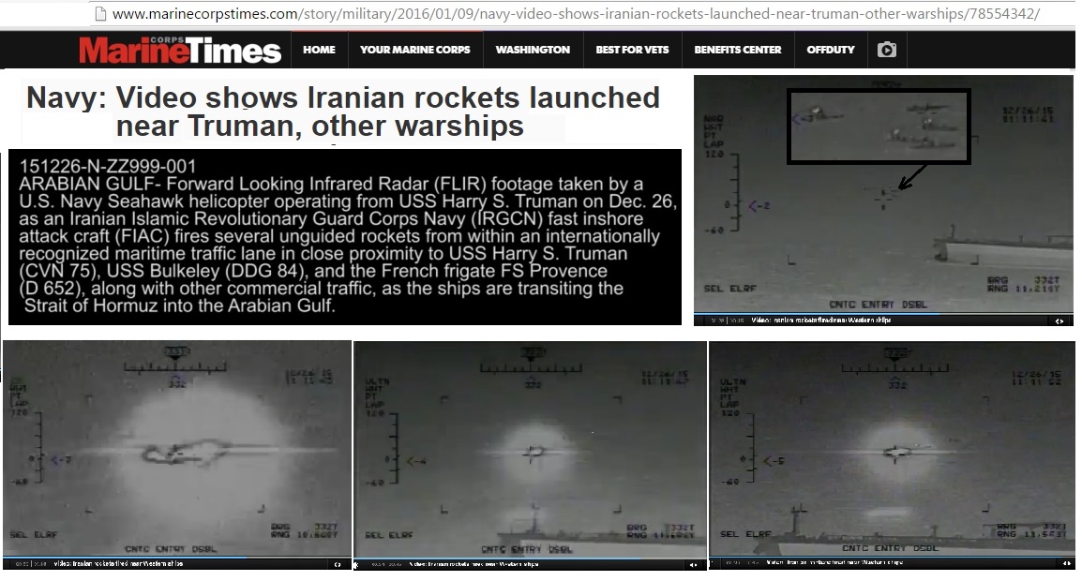
Task: Click caption text 'Strait of Hormuz into the Arabian Gulf.'
Action: tap(179, 305)
